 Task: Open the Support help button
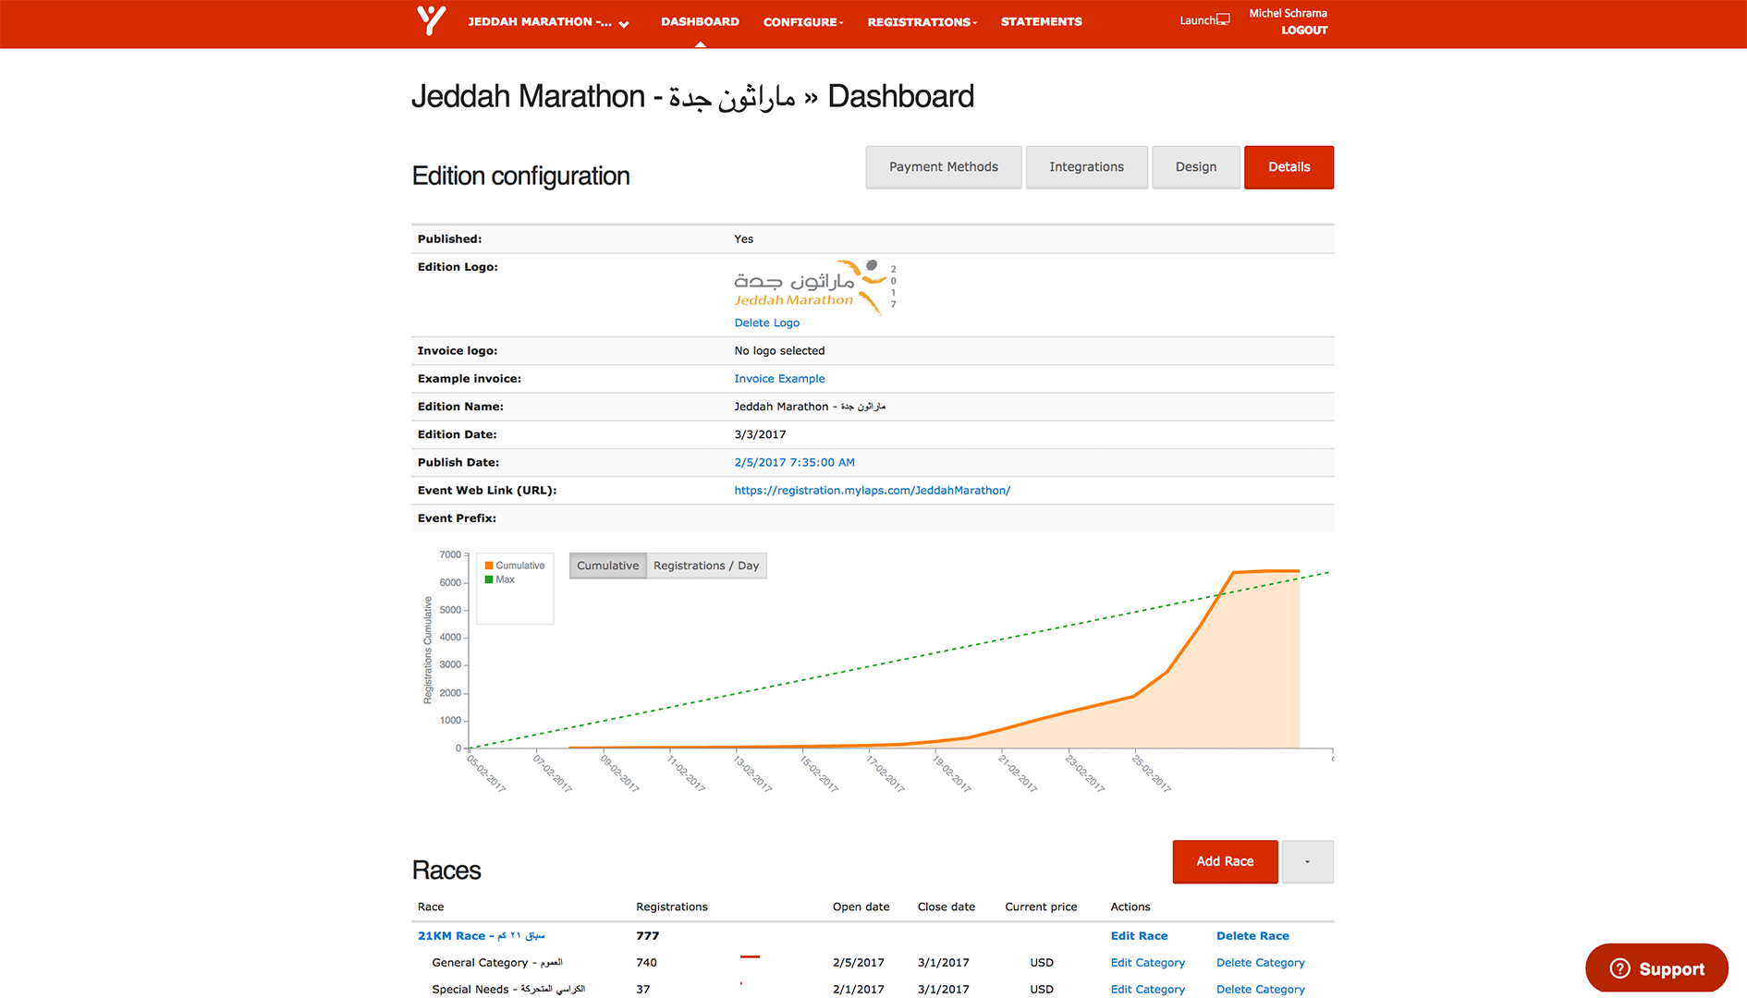[x=1655, y=968]
